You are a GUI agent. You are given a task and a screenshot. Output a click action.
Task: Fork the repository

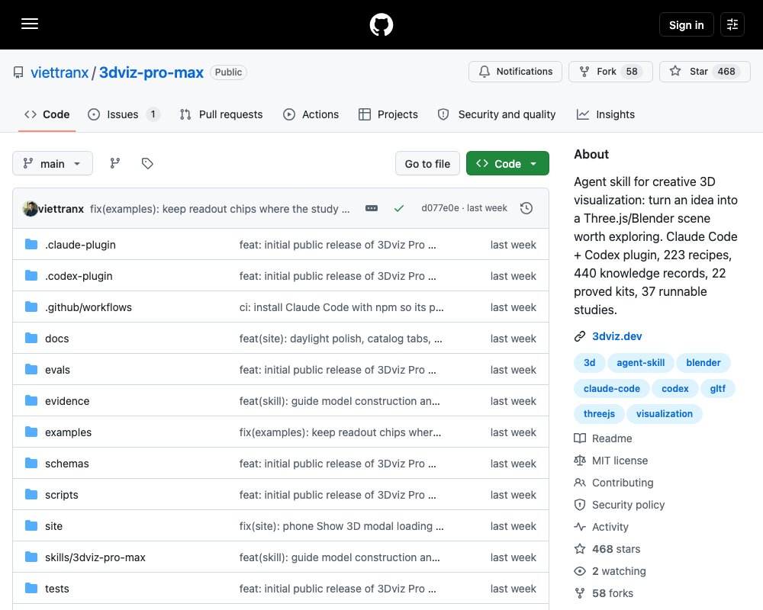point(610,72)
